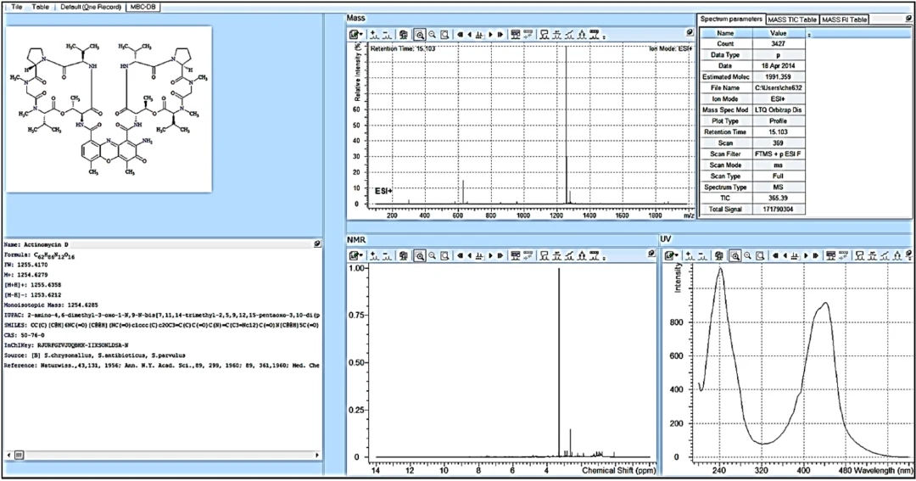Click the InChIKey text line
916x481 pixels.
click(66, 345)
